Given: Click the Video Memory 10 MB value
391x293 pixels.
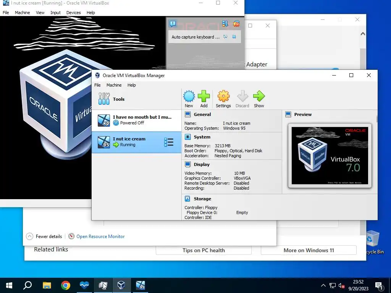Looking at the screenshot, I should pos(239,173).
